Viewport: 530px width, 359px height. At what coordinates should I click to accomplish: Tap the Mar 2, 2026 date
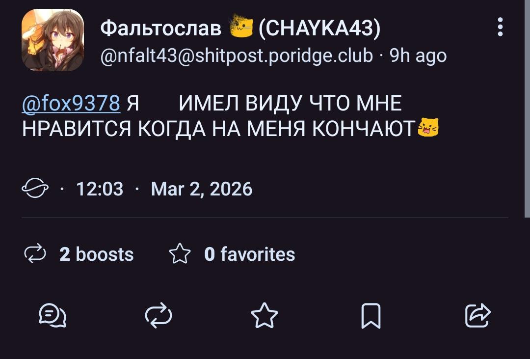[x=202, y=189]
